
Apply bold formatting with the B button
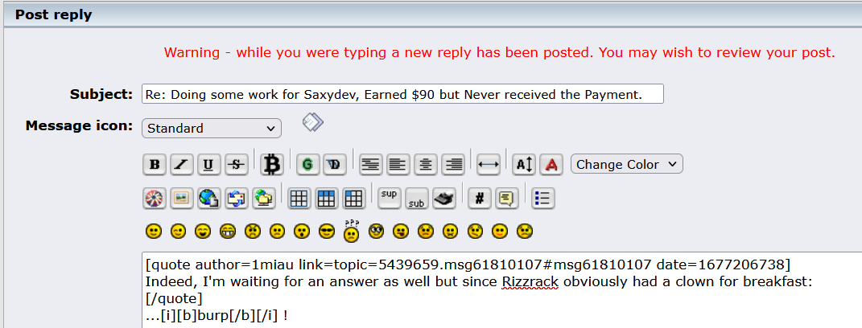click(155, 165)
